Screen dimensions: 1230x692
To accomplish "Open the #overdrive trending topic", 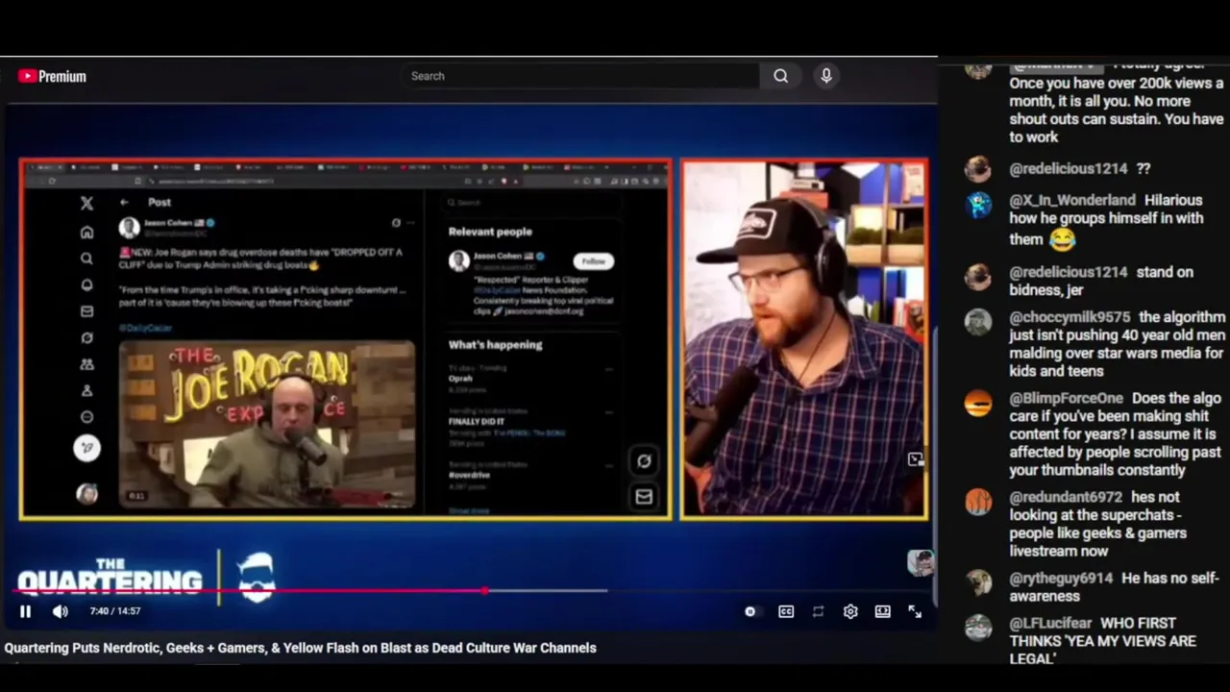I will pyautogui.click(x=469, y=475).
